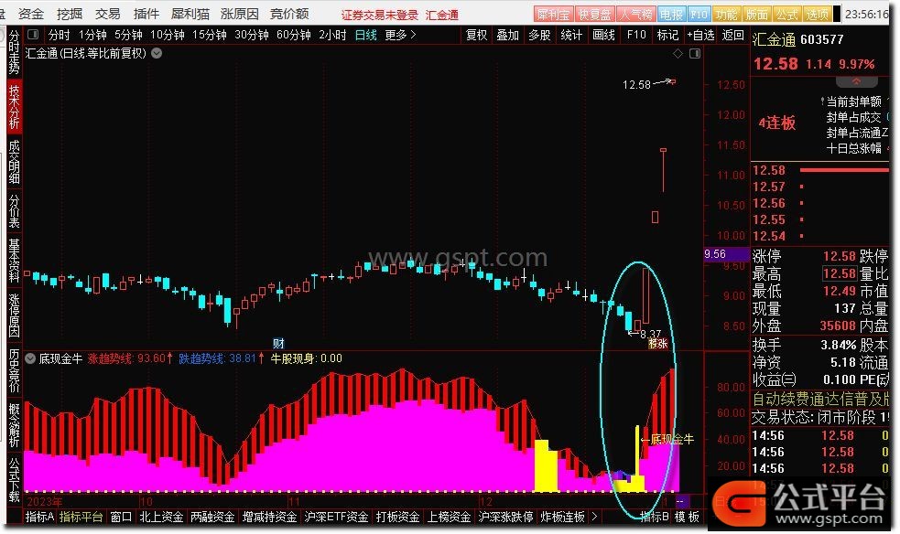Open the 资金 menu

point(31,14)
